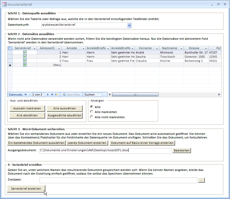Open the browse button next to Zieldatei
Image resolution: width=230 pixels, height=199 pixels.
[x=201, y=180]
